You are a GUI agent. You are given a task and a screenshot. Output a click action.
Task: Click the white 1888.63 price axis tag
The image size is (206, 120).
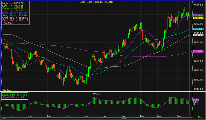[197, 35]
